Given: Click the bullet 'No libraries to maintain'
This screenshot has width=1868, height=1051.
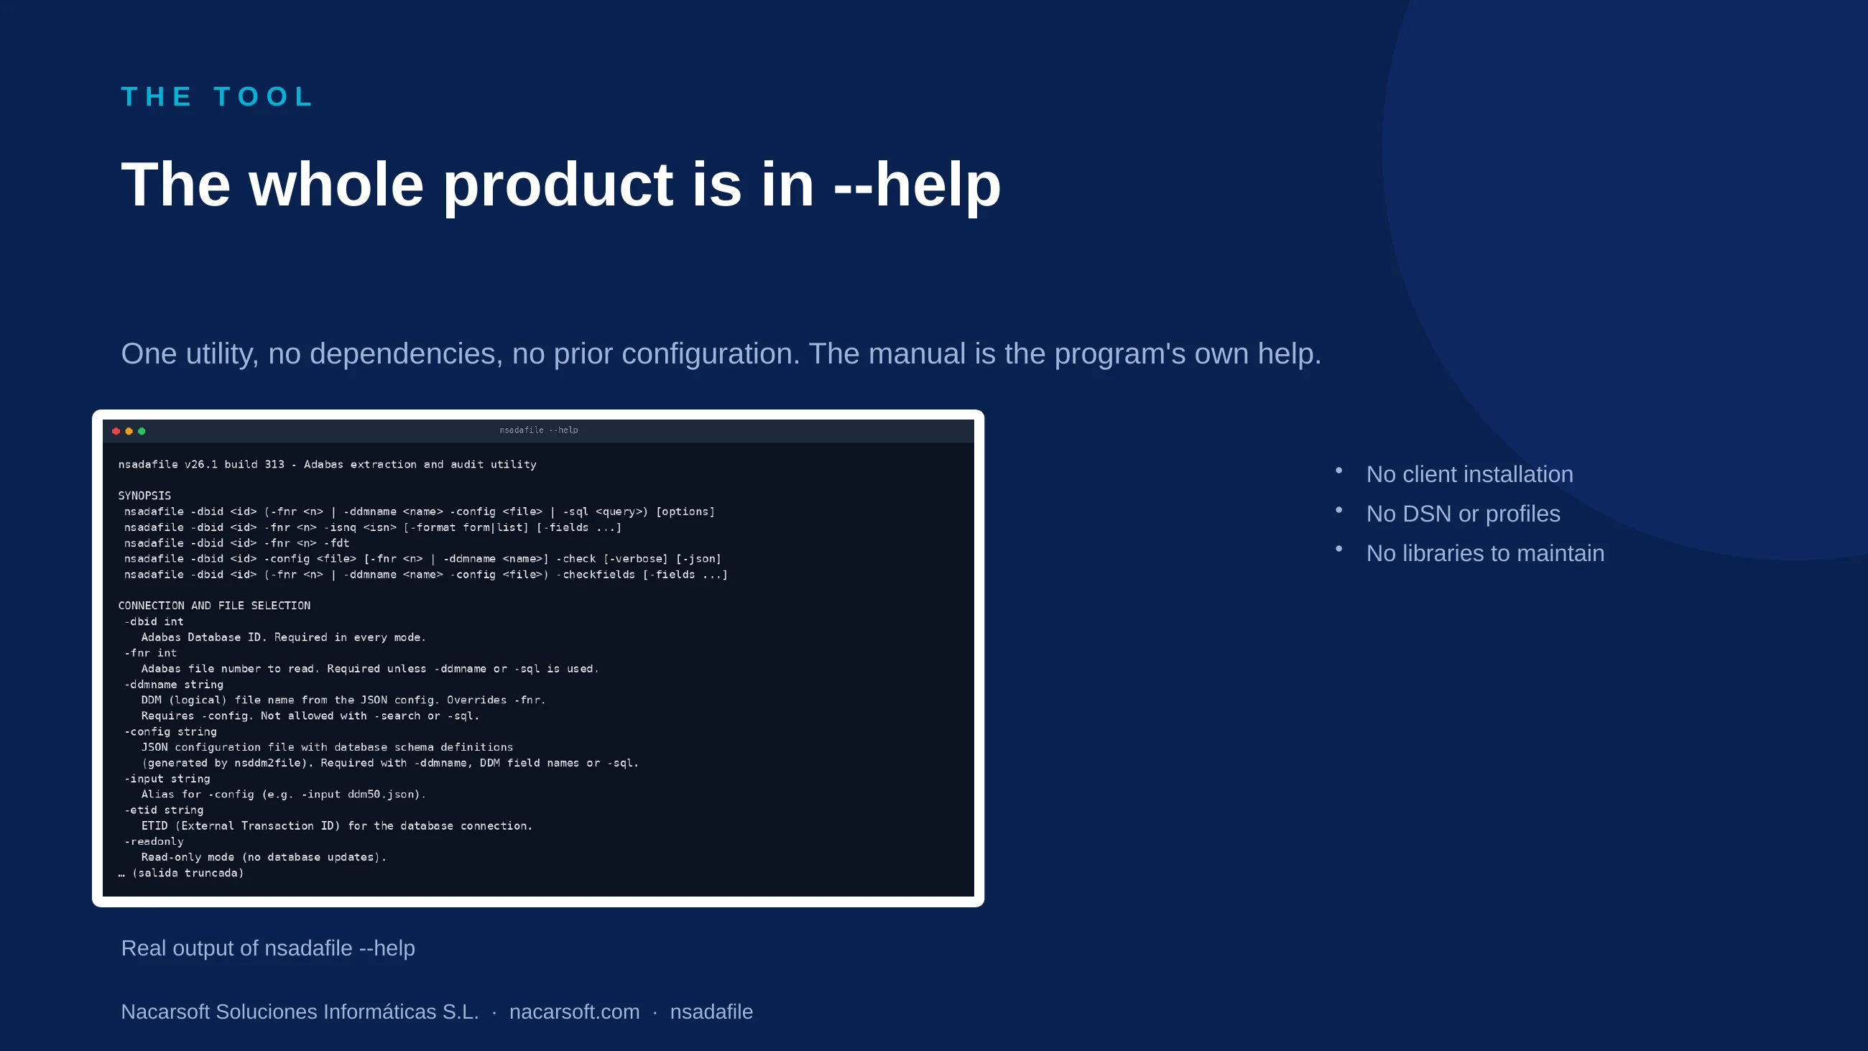Looking at the screenshot, I should [1485, 553].
